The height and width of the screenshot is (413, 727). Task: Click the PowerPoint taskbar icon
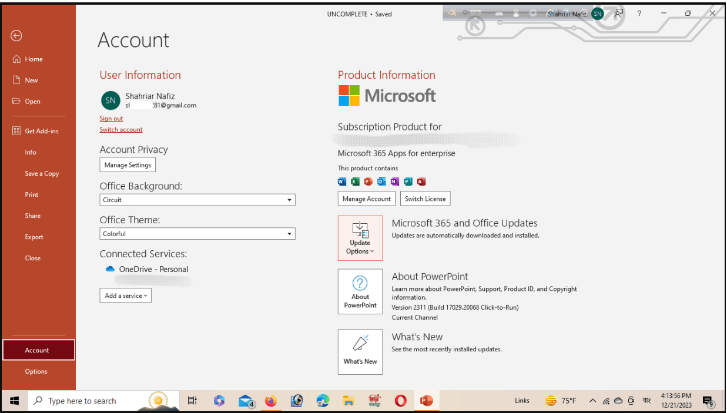[x=426, y=401]
